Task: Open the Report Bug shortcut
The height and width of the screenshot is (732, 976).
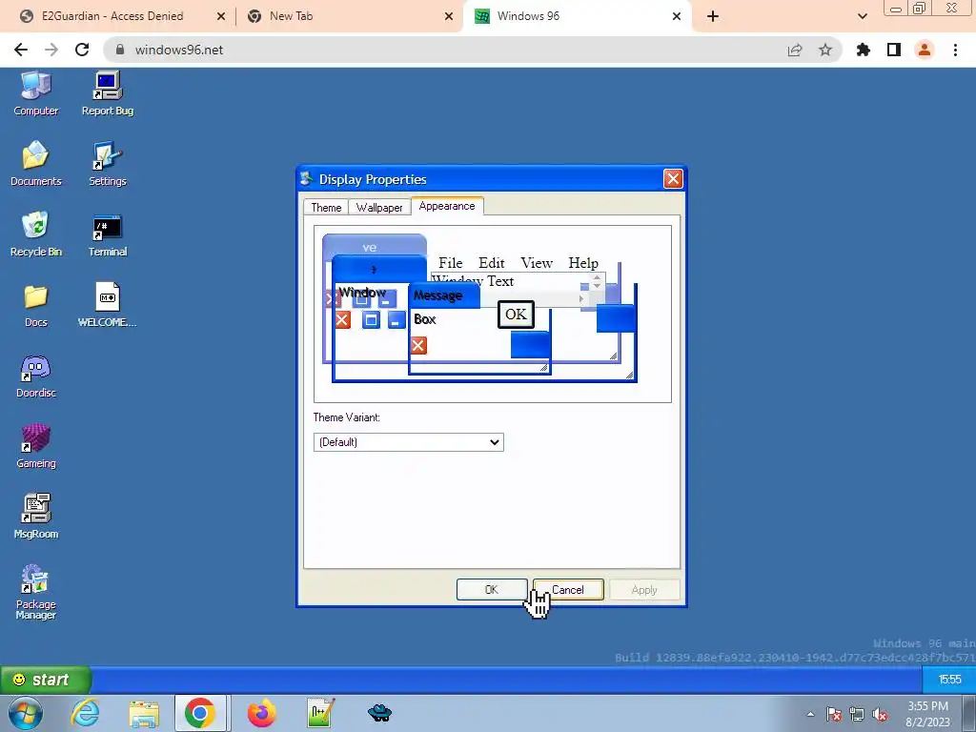Action: click(x=108, y=93)
